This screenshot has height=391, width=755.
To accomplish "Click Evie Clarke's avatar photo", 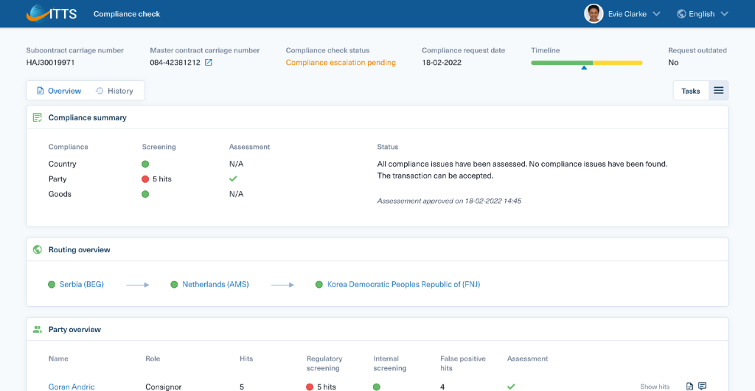I will coord(594,14).
